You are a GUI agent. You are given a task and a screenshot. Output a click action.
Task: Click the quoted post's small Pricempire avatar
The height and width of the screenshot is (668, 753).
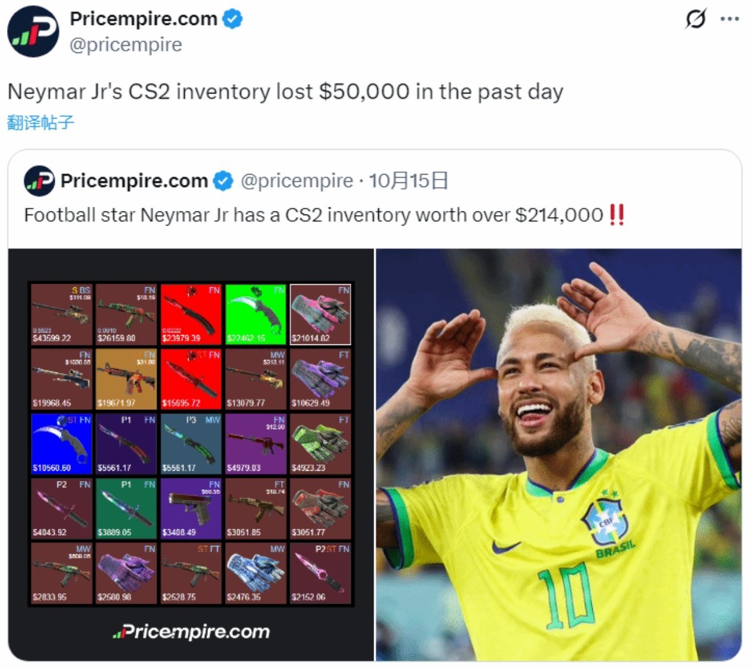click(x=39, y=181)
